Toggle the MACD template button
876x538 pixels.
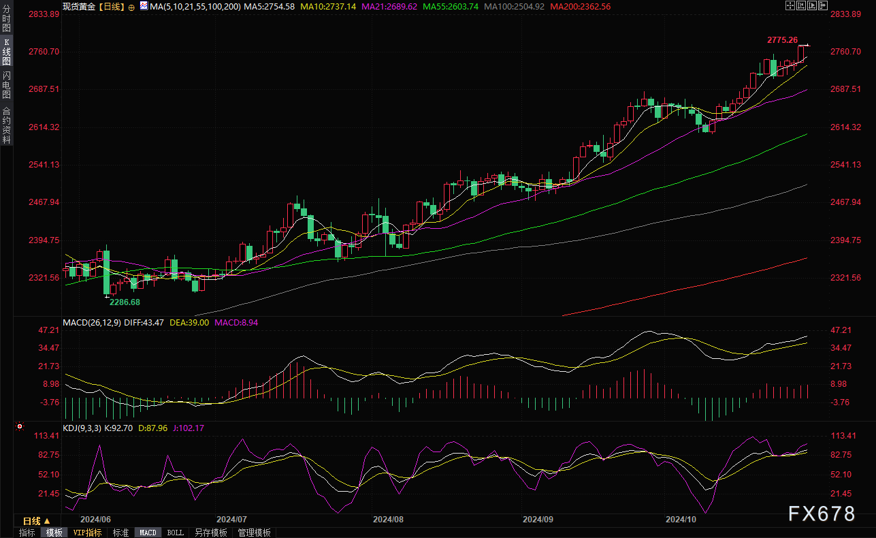point(148,533)
